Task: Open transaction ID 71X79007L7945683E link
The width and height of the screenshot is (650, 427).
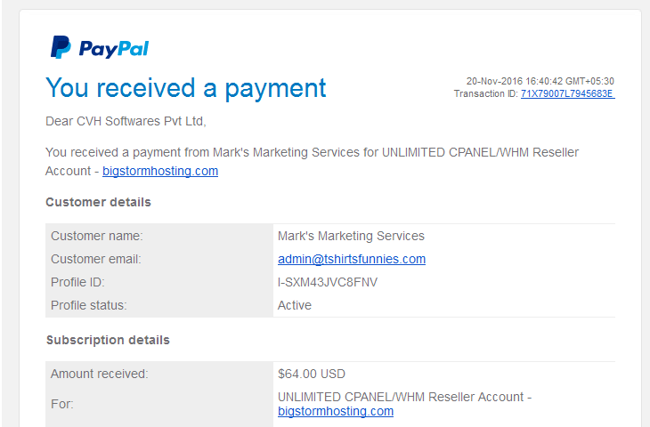Action: coord(567,93)
